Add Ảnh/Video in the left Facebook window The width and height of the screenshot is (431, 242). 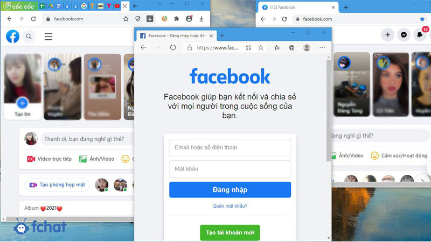tap(96, 159)
